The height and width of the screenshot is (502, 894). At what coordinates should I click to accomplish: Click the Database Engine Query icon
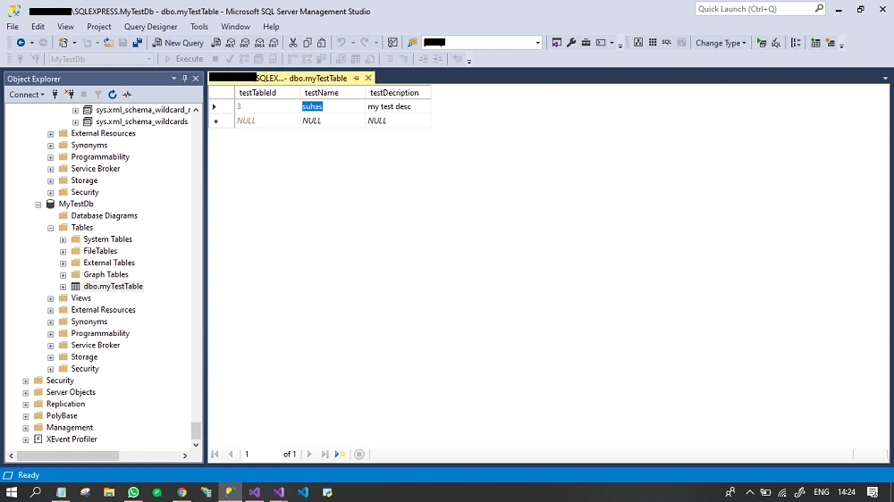(x=216, y=43)
